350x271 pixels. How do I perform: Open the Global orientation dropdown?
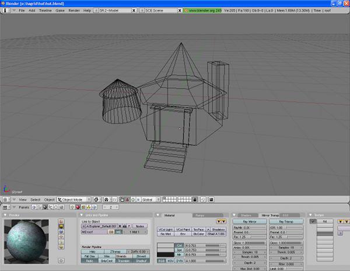pyautogui.click(x=150, y=199)
